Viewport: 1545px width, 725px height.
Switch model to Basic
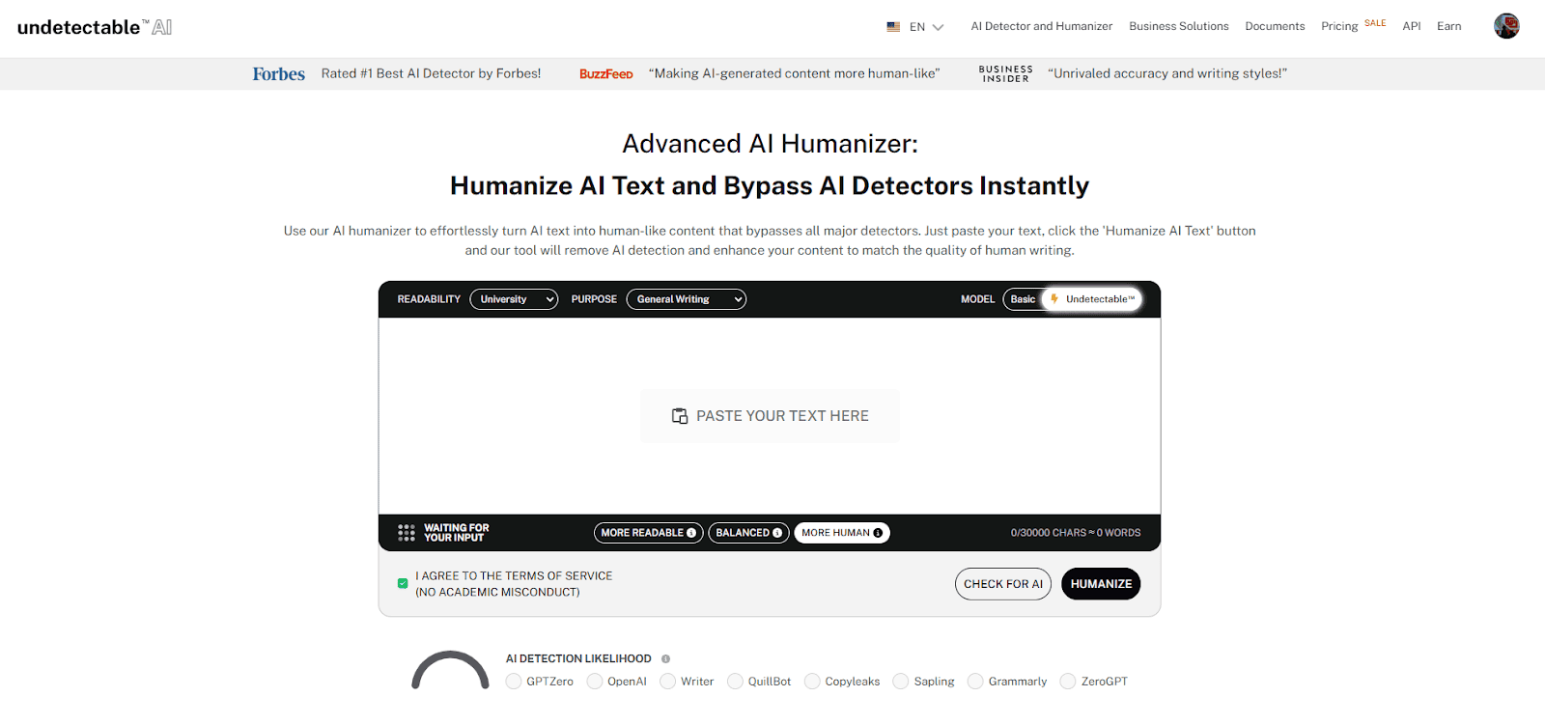[x=1023, y=299]
